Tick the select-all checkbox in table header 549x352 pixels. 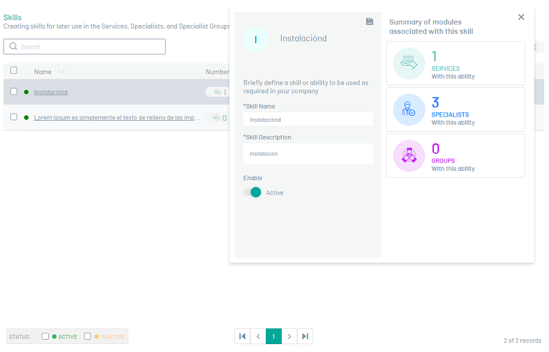point(13,70)
